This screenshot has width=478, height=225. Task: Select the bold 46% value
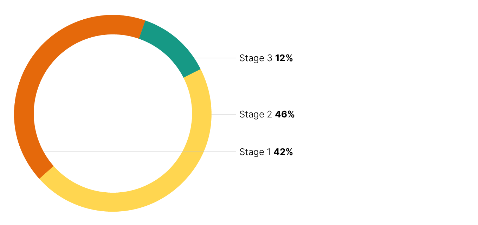pos(285,114)
